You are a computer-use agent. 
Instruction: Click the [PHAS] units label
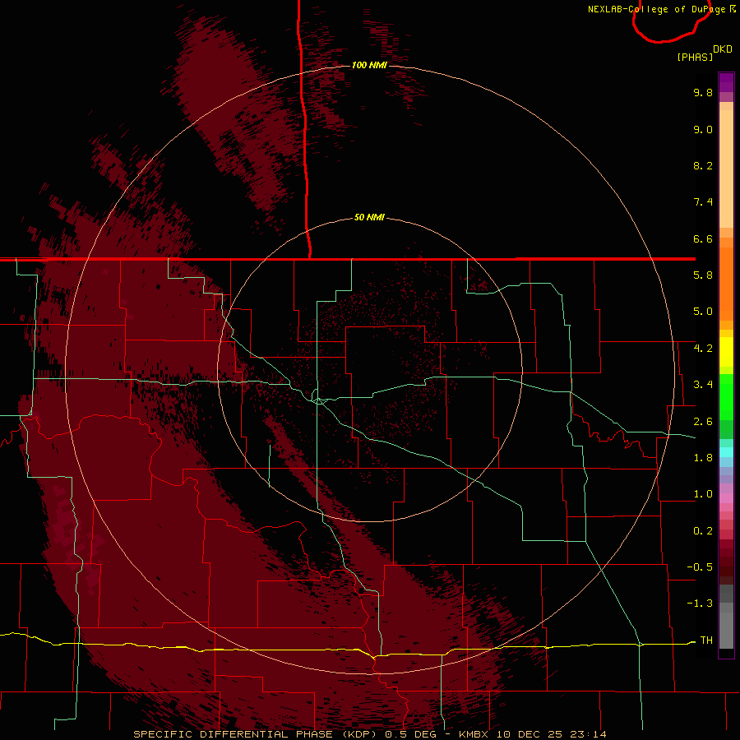click(695, 57)
